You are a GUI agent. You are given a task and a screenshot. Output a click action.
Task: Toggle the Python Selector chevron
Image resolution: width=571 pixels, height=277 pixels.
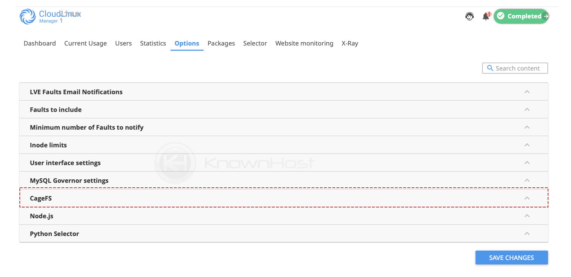tap(527, 234)
